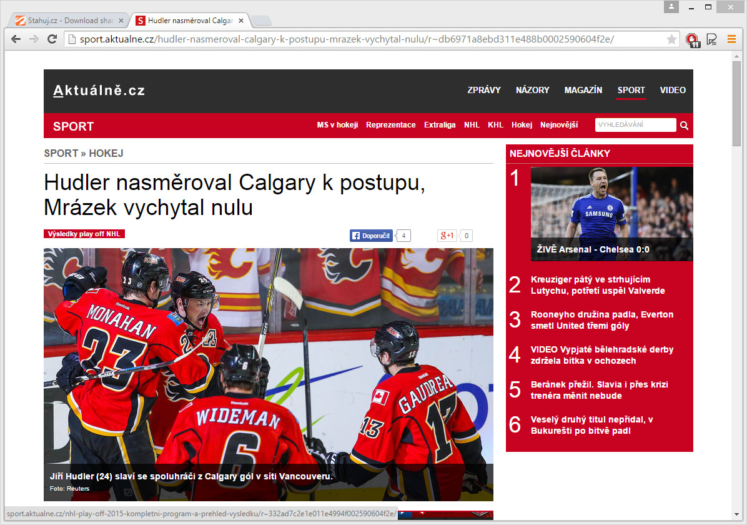Screen dimensions: 747x525
Task: Click the Facebook like count 4
Action: [403, 236]
